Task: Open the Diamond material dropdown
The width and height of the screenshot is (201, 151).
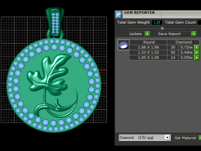Action: 167,138
